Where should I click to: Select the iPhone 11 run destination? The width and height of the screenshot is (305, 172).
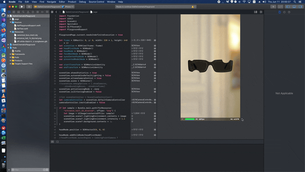pyautogui.click(x=69, y=7)
